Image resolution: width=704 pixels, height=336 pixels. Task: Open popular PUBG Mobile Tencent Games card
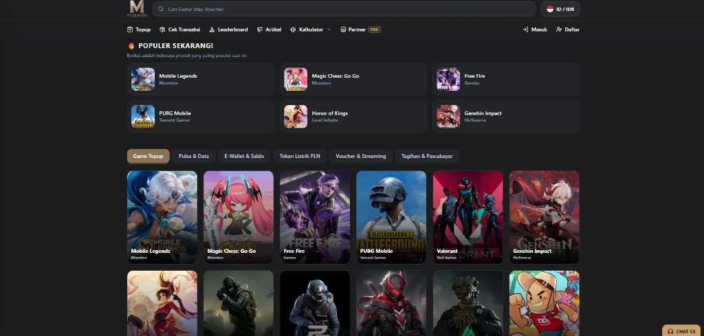pos(201,117)
